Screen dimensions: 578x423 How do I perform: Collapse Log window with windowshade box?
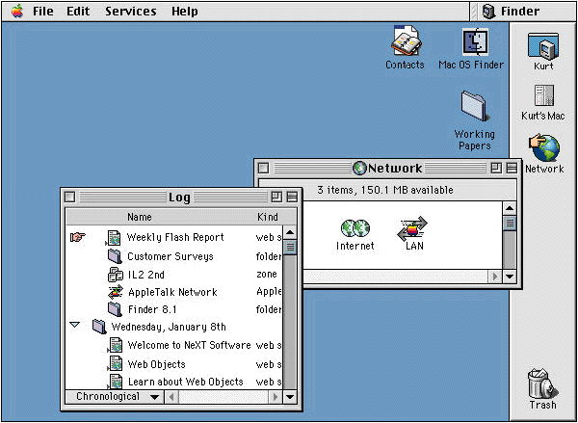[292, 197]
